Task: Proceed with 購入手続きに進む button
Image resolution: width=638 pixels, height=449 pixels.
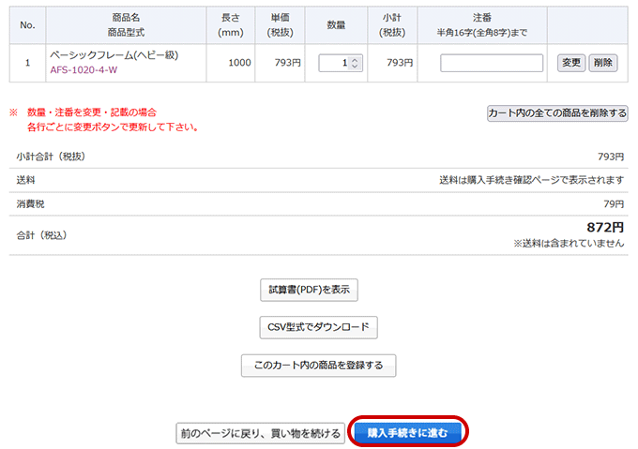Action: 408,433
